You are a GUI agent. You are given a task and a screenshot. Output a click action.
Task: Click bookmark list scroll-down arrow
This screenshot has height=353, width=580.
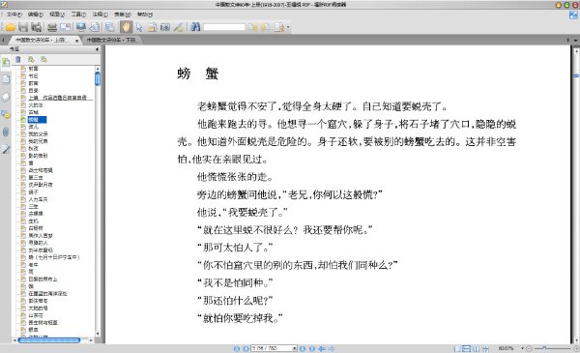(x=98, y=334)
